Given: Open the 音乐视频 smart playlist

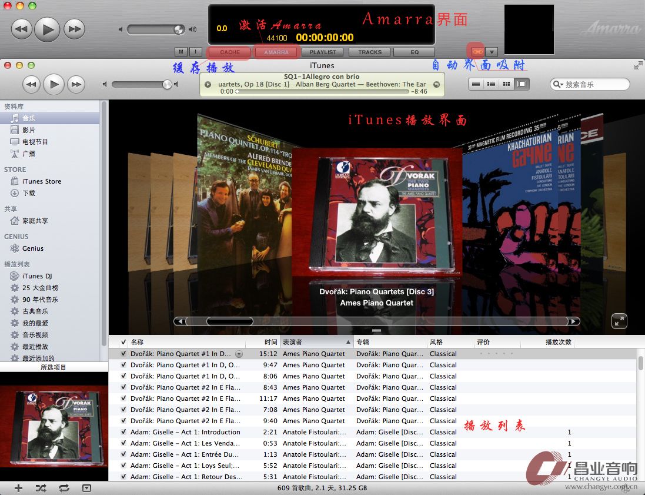Looking at the screenshot, I should (x=50, y=335).
